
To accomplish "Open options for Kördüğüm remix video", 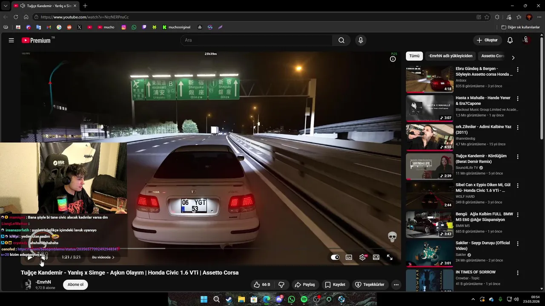I will click(518, 157).
